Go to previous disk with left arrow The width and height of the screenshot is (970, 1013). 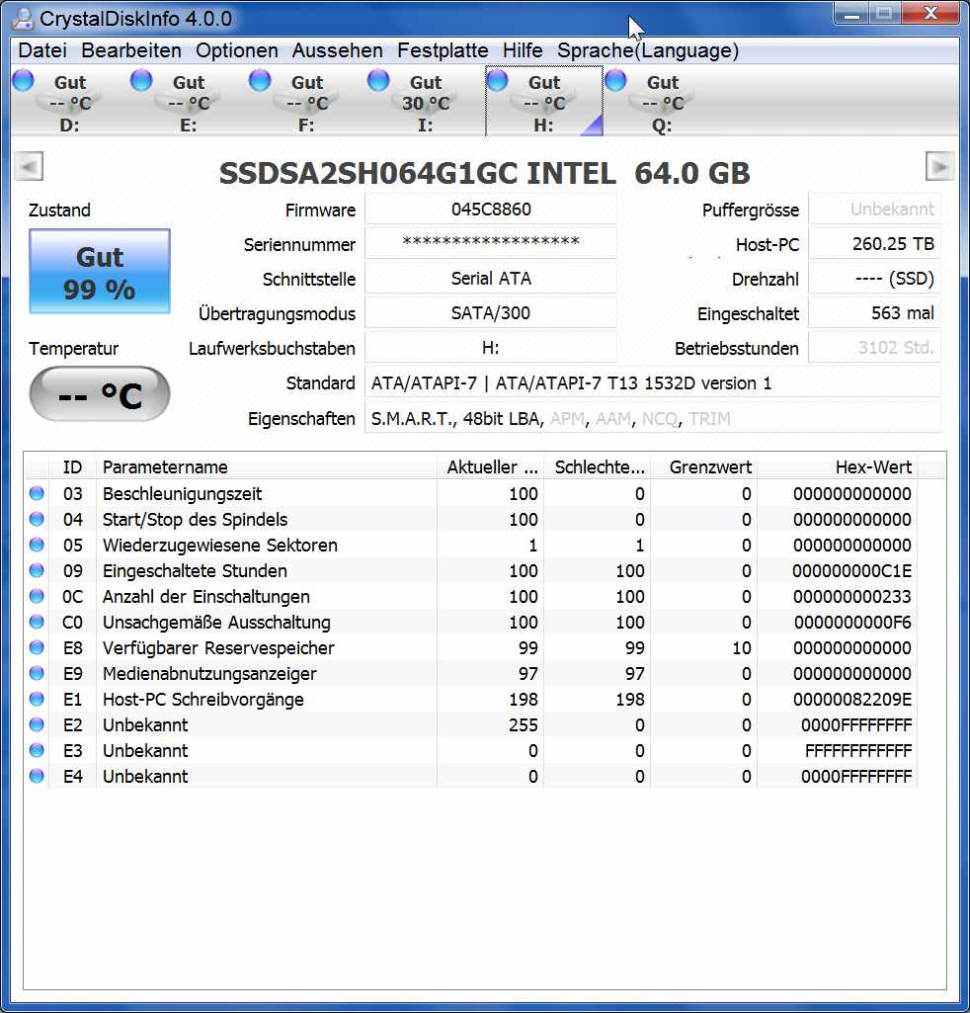pos(29,167)
